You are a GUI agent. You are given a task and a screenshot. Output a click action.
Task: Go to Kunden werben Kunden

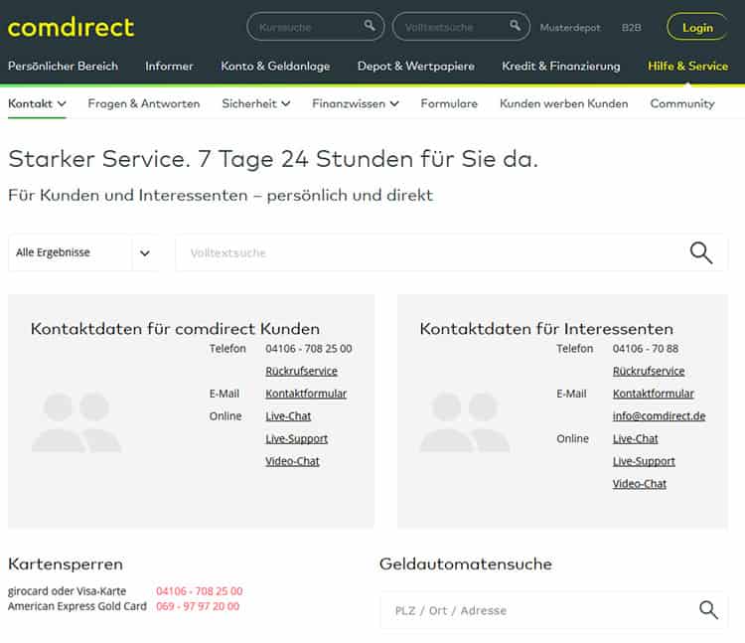(563, 103)
